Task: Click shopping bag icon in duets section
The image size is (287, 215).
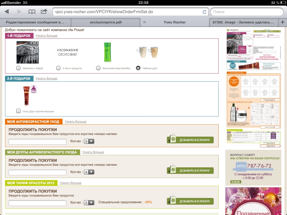Action: 172,169
